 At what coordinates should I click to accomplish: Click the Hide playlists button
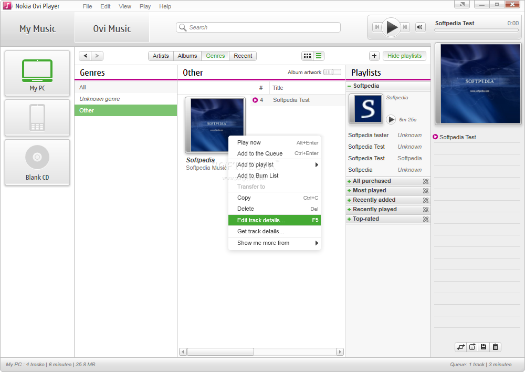(404, 56)
